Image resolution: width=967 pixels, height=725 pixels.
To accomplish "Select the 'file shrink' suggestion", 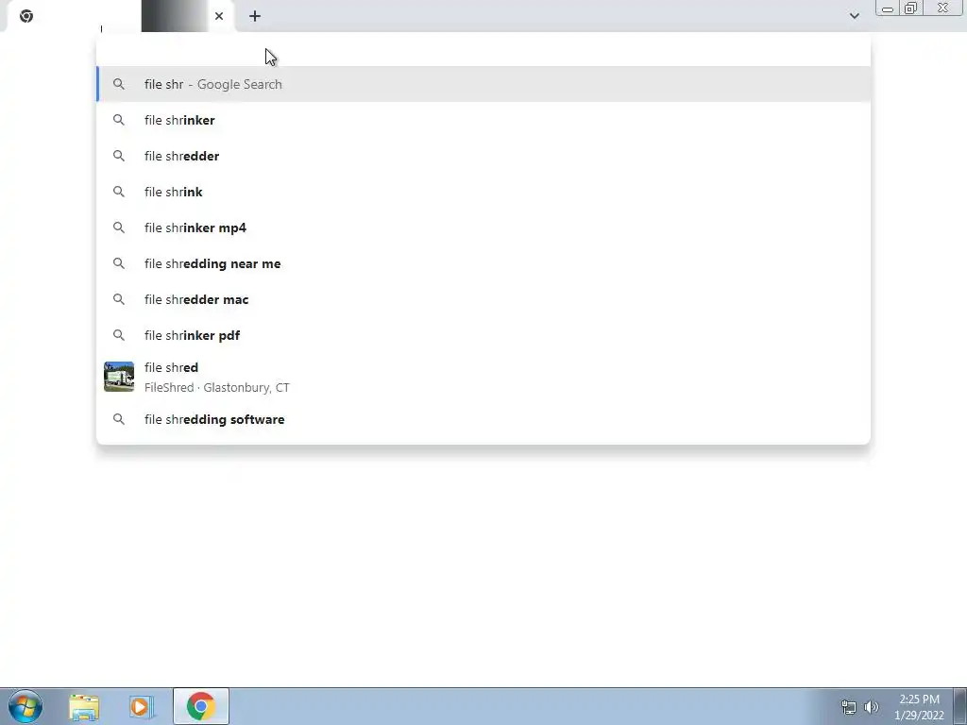I will coord(483,192).
